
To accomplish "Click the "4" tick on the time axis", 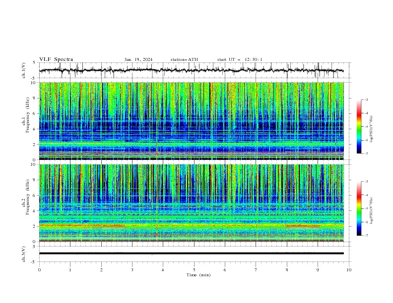I will click(x=163, y=270).
